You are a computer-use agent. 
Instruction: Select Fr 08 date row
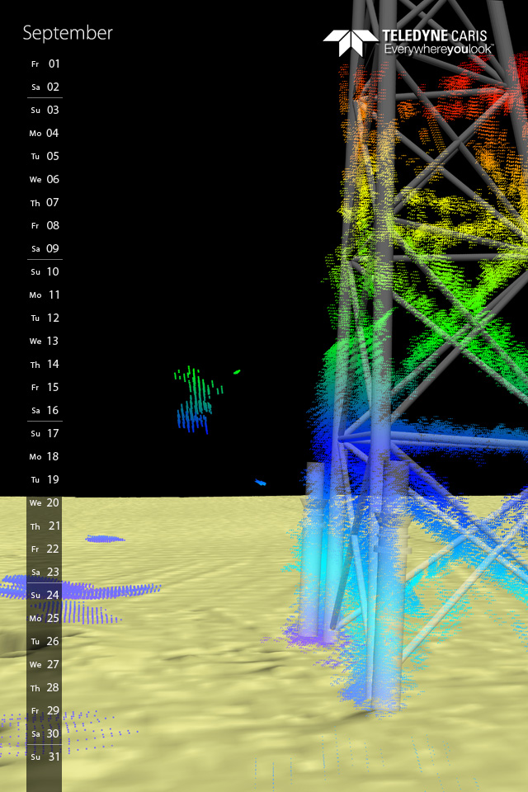[45, 225]
